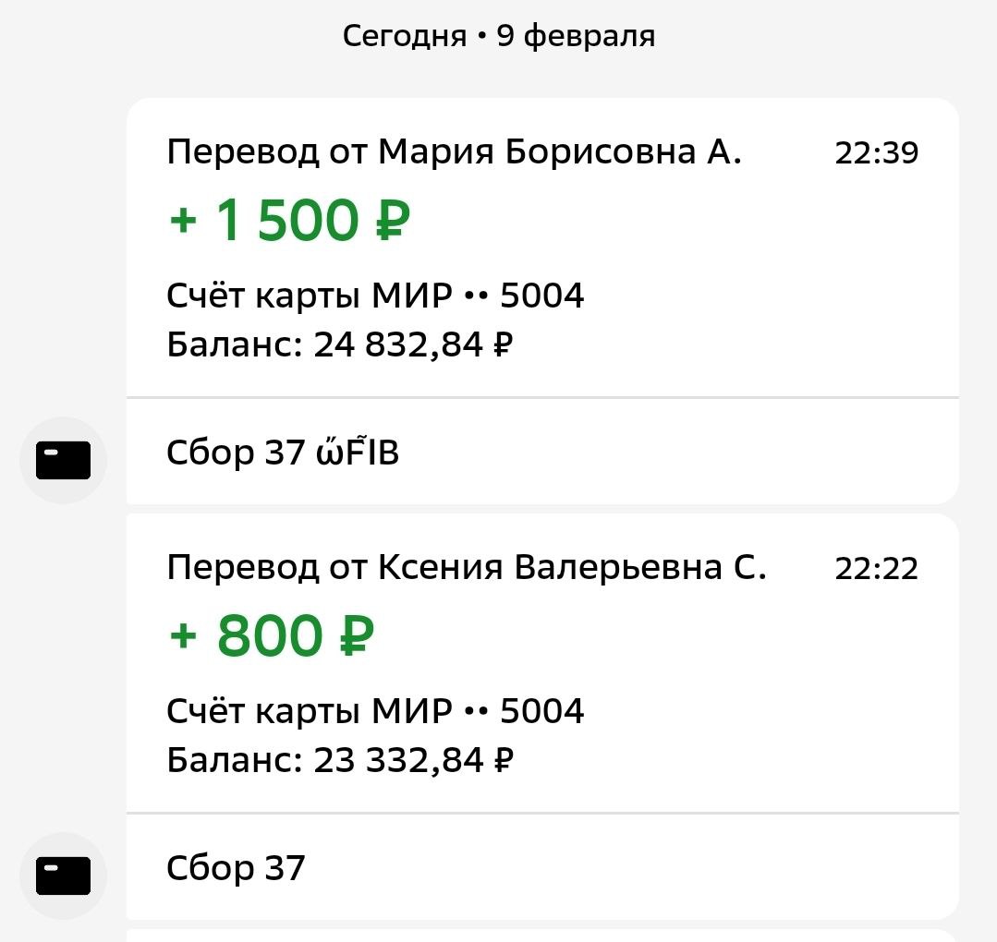Tap Сбор 37 comment of the 22:39 transfer

pyautogui.click(x=283, y=453)
